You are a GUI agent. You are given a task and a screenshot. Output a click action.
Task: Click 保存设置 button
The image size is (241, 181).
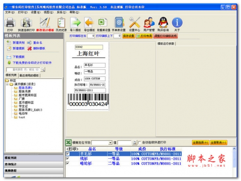coord(129,36)
